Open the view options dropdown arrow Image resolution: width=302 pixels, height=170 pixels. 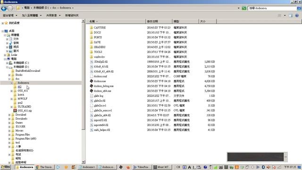[x=285, y=16]
